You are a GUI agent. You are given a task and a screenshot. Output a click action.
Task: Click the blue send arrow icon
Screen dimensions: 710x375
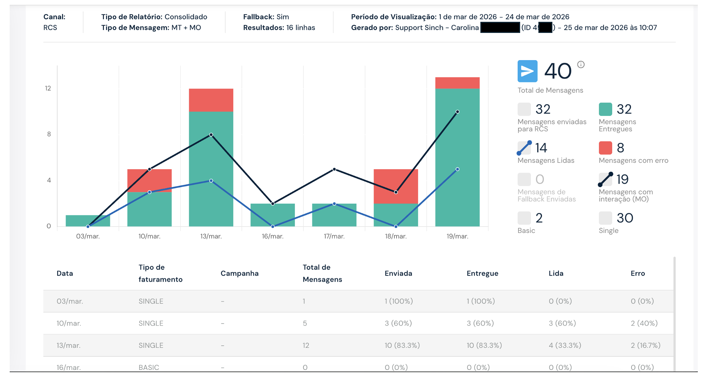(x=527, y=71)
